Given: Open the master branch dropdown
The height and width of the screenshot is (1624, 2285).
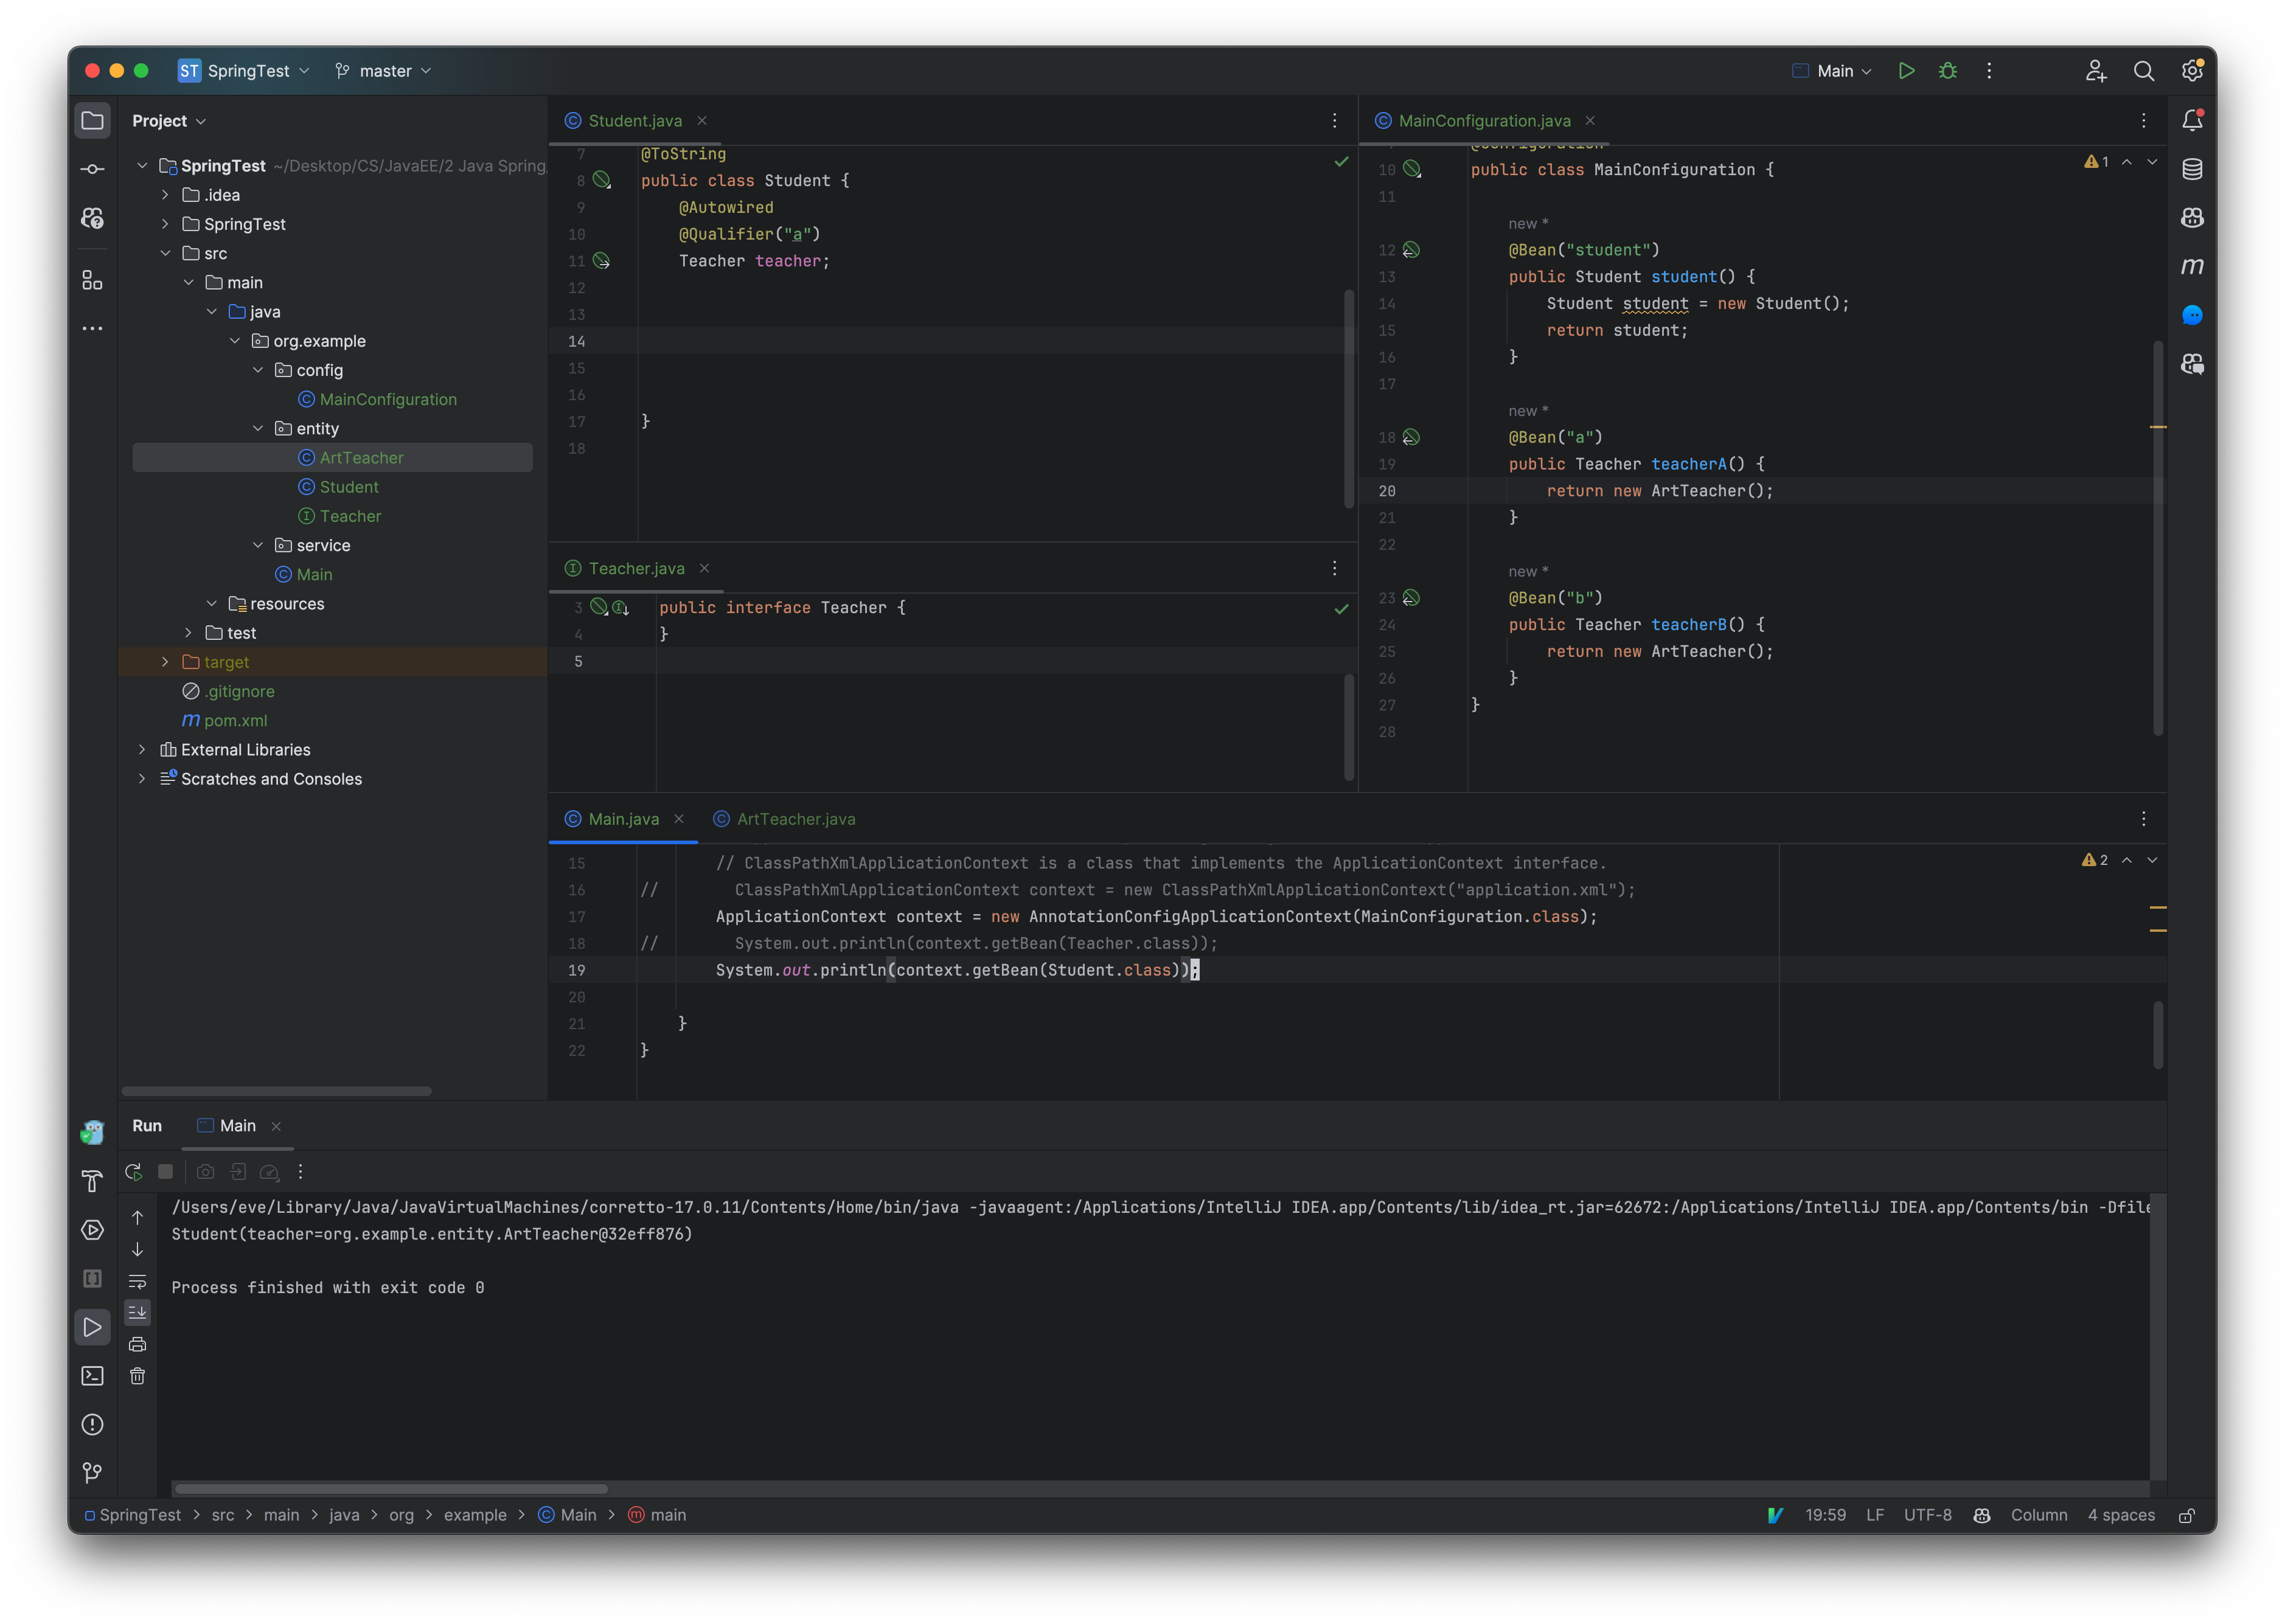Looking at the screenshot, I should click(x=383, y=71).
